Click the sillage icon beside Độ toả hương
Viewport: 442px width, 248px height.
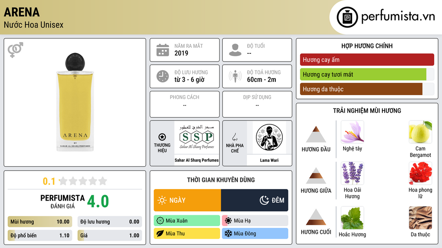pos(235,76)
